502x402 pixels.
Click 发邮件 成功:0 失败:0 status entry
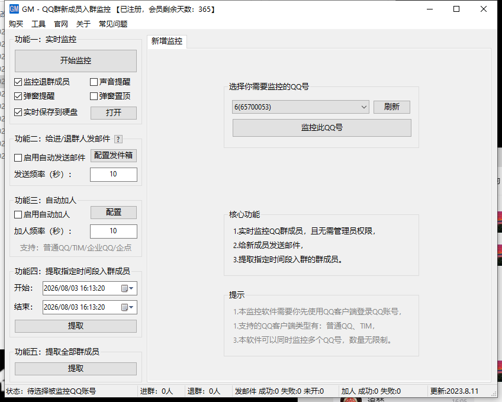coord(279,391)
